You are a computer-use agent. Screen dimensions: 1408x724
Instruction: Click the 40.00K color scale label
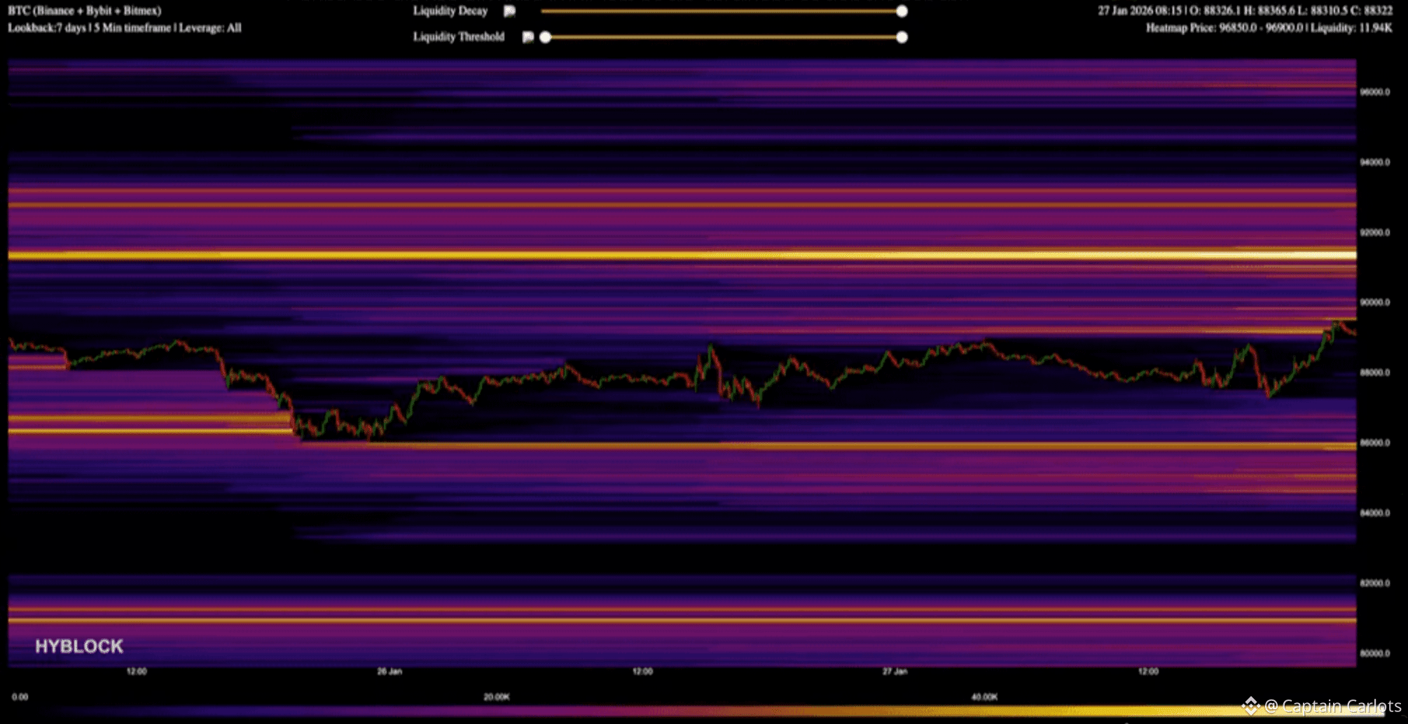click(984, 697)
